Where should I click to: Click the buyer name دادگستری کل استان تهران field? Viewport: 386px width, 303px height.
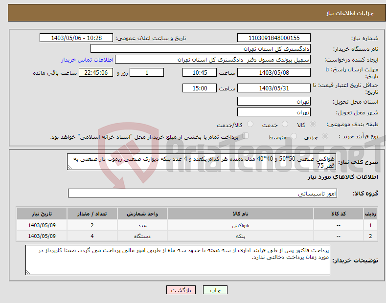201,49
